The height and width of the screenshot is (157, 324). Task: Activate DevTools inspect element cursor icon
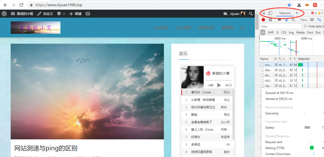click(263, 13)
